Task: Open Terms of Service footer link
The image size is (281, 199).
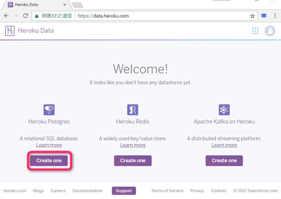Action: tap(167, 191)
